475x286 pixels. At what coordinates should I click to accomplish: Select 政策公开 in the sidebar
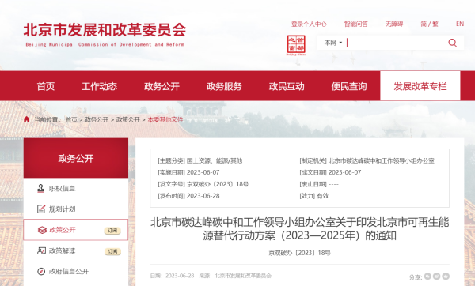click(x=63, y=230)
